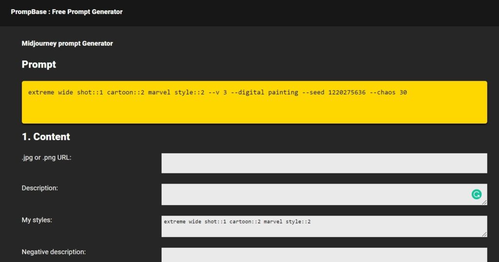
Task: Click "--digital painting" in the generated prompt
Action: (x=264, y=93)
